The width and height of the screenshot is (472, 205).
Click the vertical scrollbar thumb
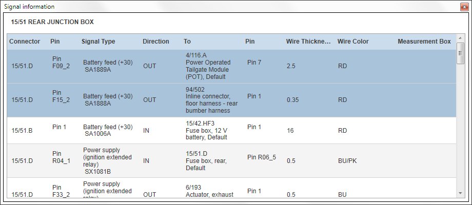(460, 53)
